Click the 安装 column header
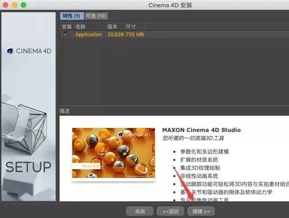Viewport: 289px width, 218px height. pyautogui.click(x=67, y=27)
